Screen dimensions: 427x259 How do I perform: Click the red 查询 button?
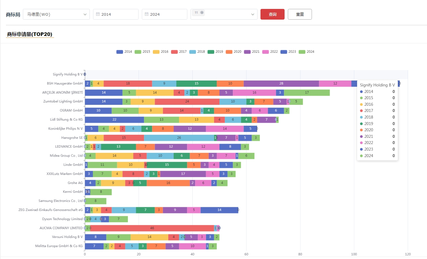[x=272, y=14]
